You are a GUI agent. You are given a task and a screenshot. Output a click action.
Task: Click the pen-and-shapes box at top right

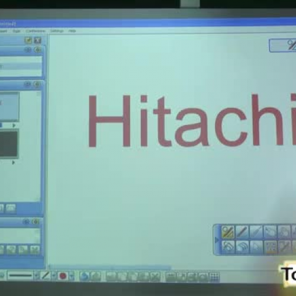[282, 45]
